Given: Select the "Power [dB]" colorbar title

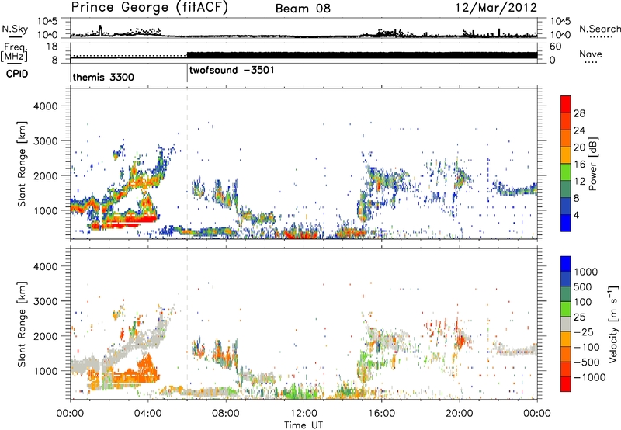Looking at the screenshot, I should [593, 164].
